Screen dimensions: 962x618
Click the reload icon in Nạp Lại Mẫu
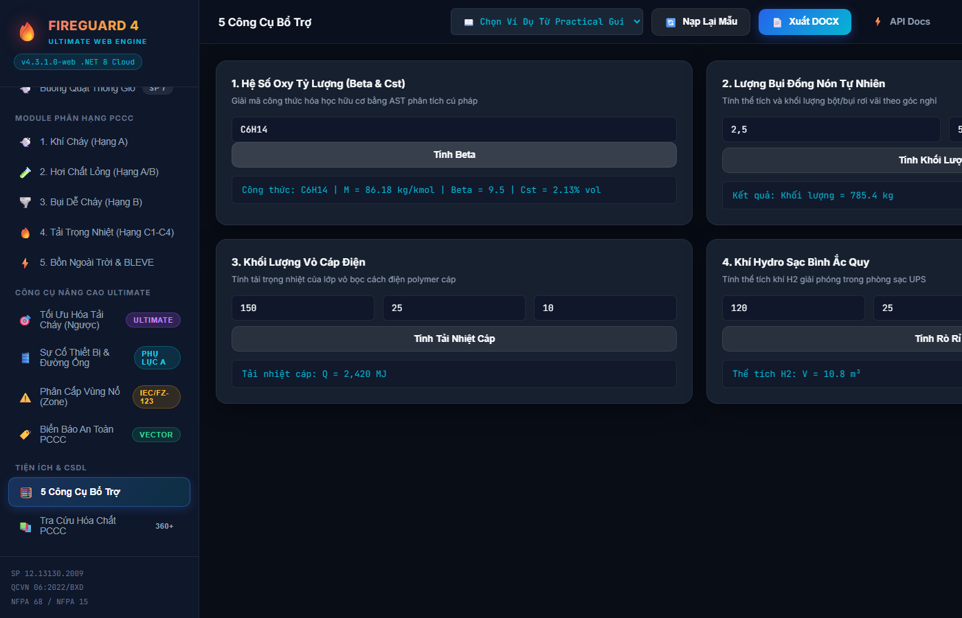click(671, 23)
